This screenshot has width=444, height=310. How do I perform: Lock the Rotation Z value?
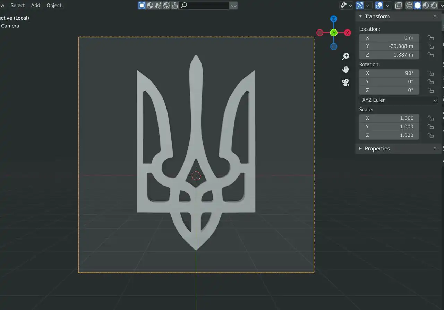pos(430,91)
